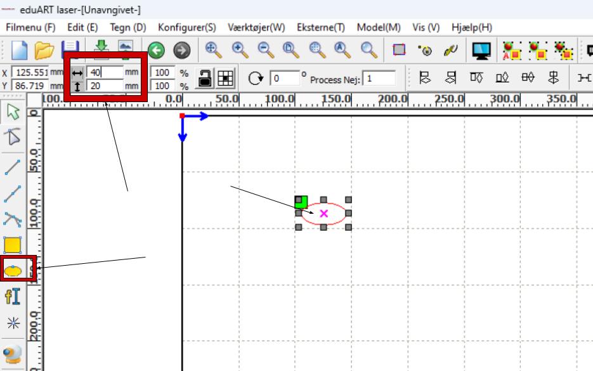
Task: Open the Model(M) menu
Action: (x=379, y=27)
